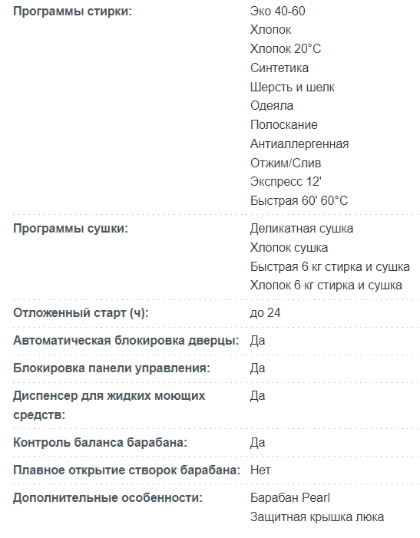Click the "Отжим/Слив" entry
420x538 pixels.
pyautogui.click(x=286, y=163)
